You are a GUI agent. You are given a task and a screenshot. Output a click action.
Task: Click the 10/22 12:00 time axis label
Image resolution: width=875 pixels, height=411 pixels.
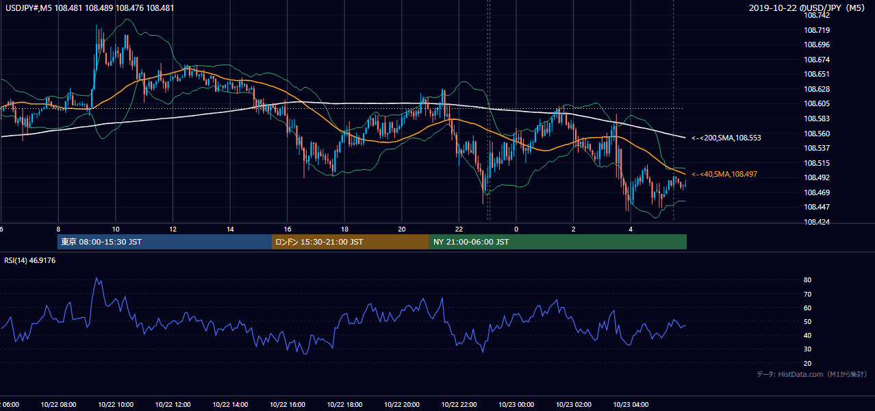pos(173,405)
